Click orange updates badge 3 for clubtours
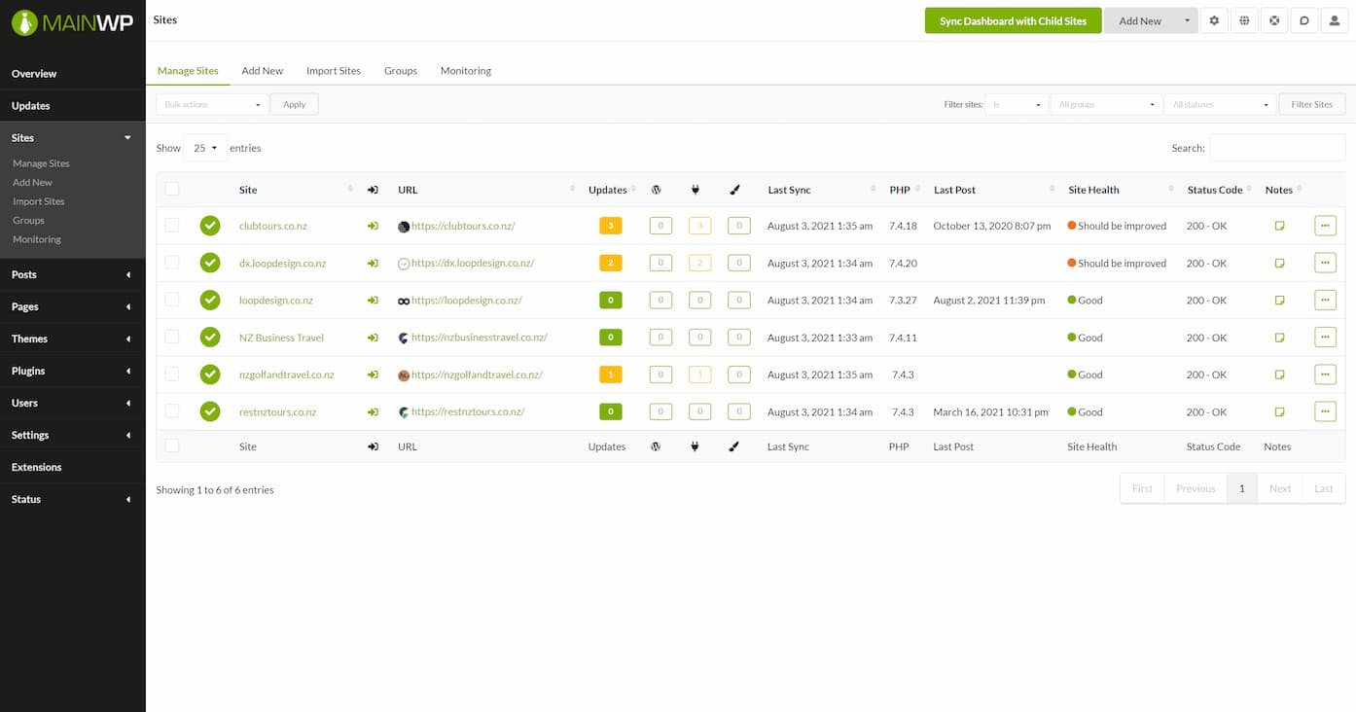 point(611,226)
